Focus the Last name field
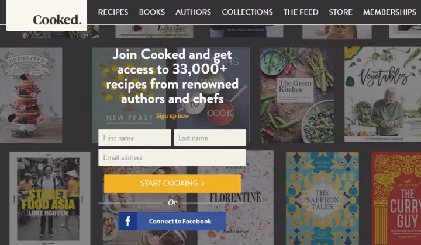Image resolution: width=421 pixels, height=245 pixels. (210, 138)
